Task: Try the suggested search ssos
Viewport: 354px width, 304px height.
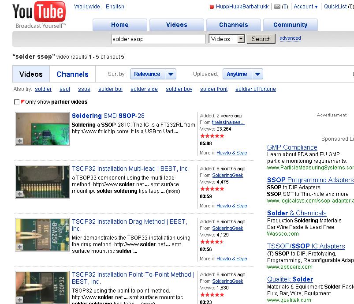Action: pos(84,89)
